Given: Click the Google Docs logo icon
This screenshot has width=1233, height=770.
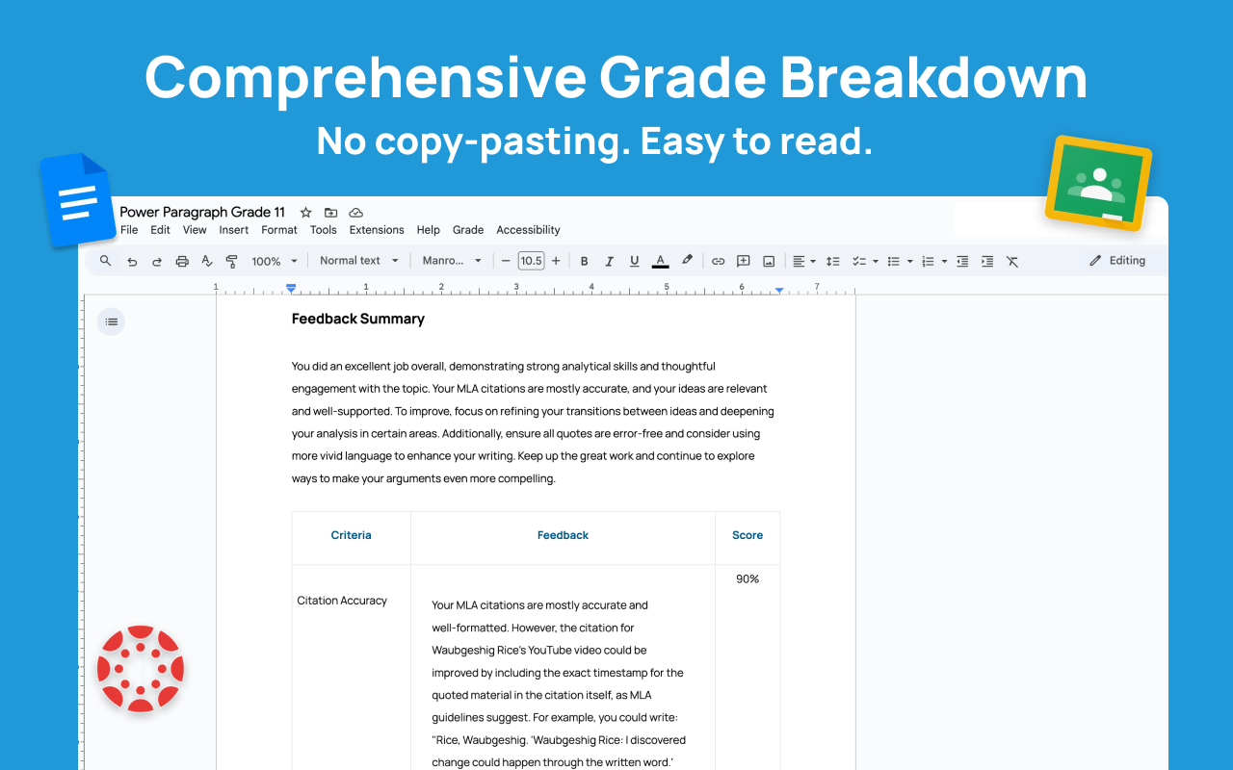Looking at the screenshot, I should pos(78,199).
